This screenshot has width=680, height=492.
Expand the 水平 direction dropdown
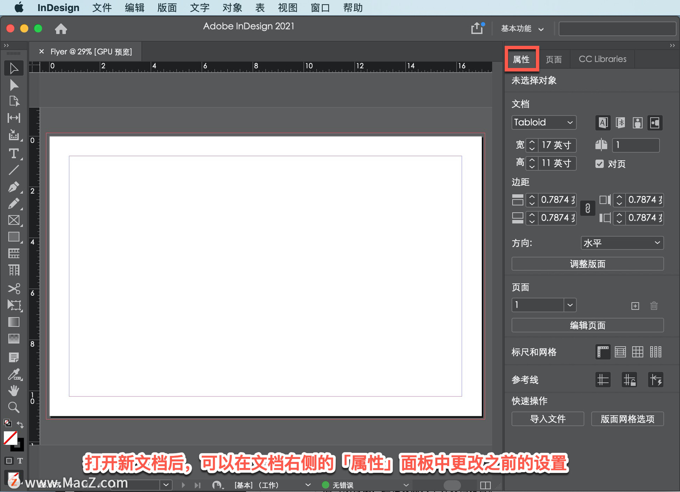coord(622,243)
